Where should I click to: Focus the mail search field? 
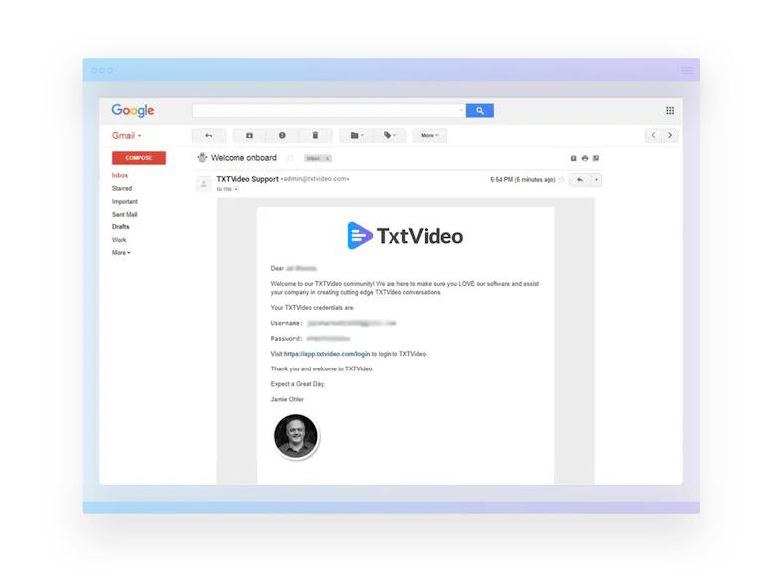(329, 111)
